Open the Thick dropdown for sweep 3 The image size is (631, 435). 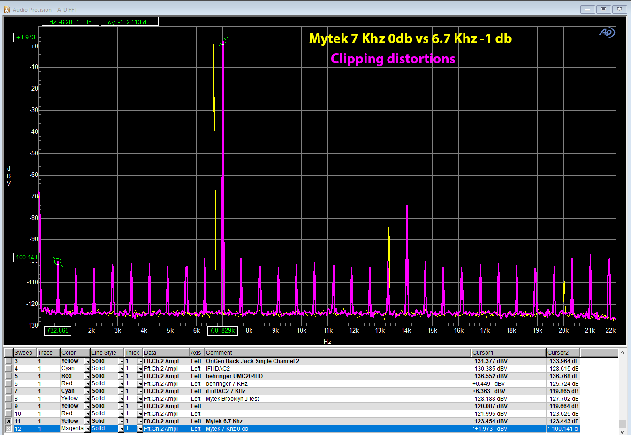140,361
